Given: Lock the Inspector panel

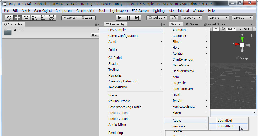Looking at the screenshot, I should click(x=96, y=25).
